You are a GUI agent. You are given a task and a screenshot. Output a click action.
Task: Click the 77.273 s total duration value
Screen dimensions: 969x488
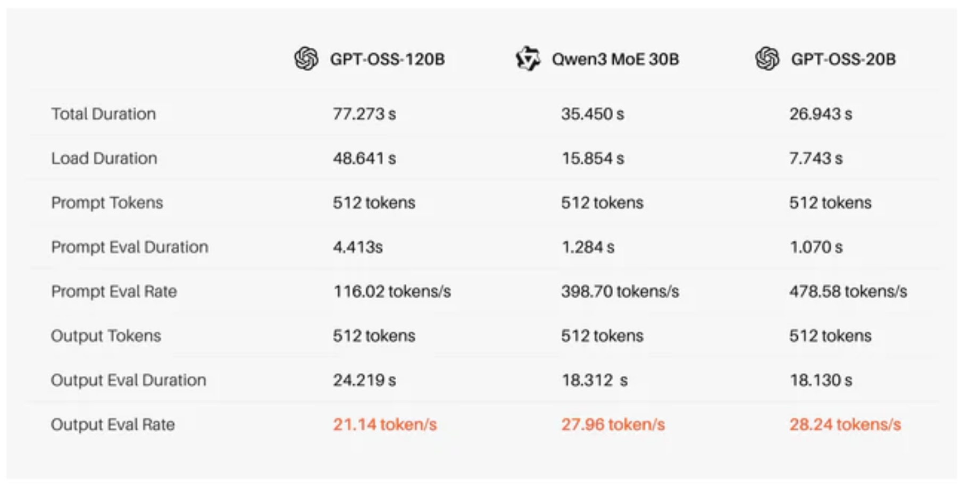point(364,114)
